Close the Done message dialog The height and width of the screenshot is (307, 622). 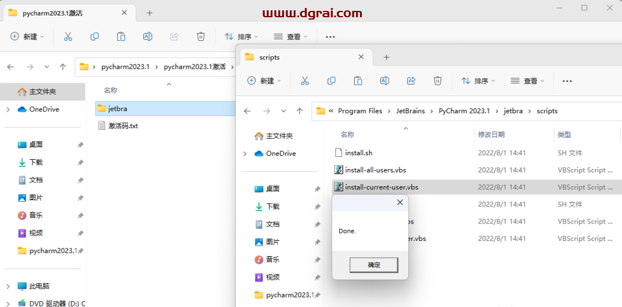coord(400,202)
